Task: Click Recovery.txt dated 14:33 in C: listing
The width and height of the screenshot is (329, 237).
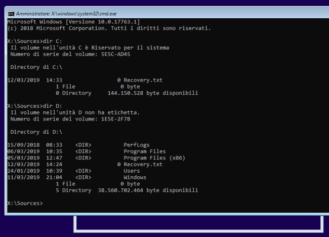Action: (143, 80)
